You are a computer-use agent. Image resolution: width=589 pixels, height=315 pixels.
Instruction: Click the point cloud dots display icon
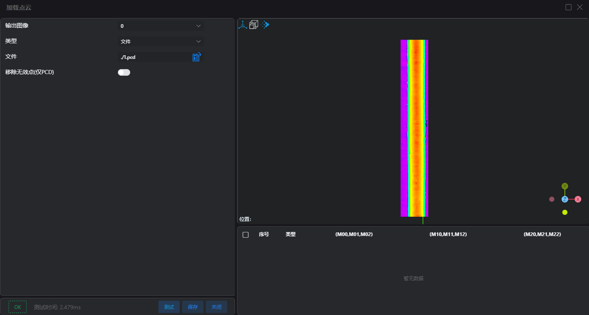pos(265,25)
